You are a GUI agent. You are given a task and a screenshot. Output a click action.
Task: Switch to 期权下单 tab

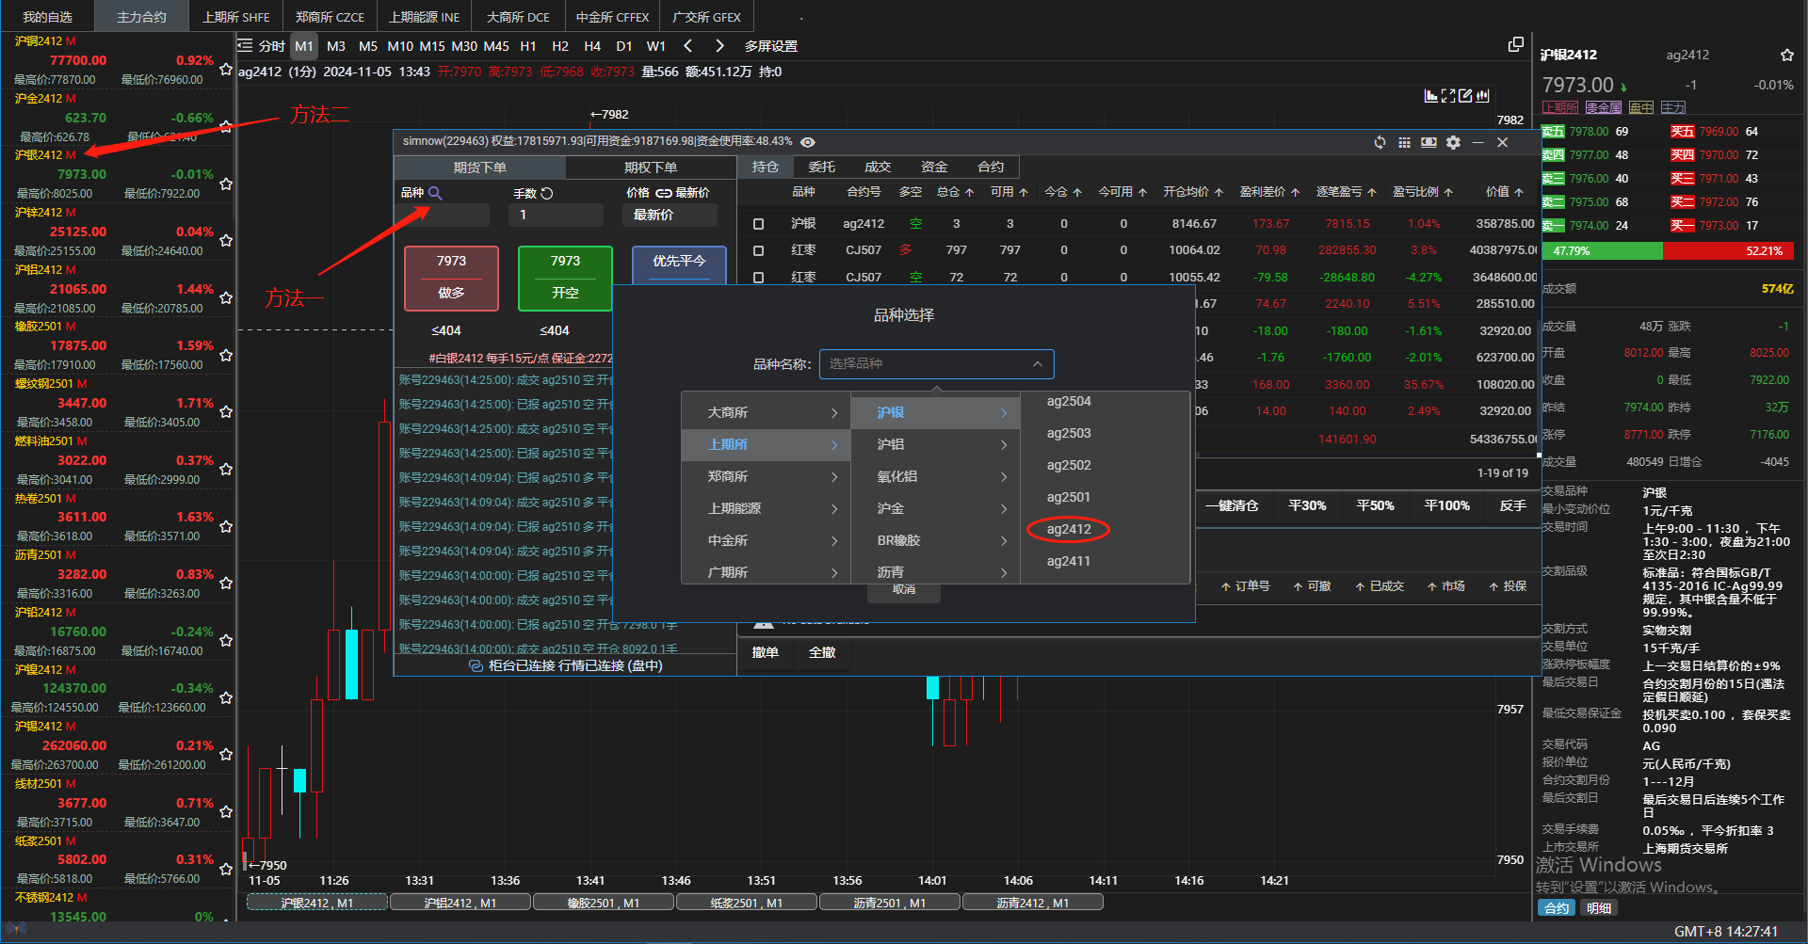(x=651, y=168)
